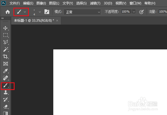Click the flow value field
This screenshot has width=167, height=115.
coord(163,12)
